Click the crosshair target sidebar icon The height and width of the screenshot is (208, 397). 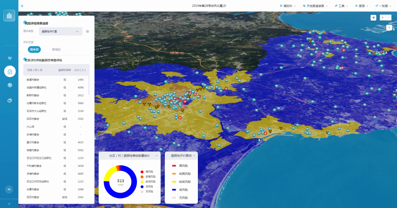point(10,85)
